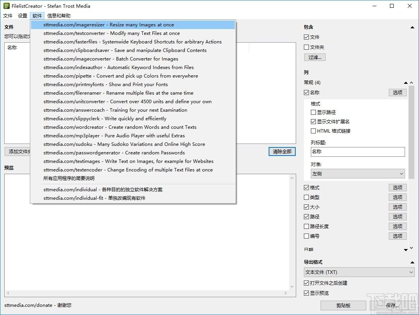Collapse the 导出格式 section arrow
419x315 pixels.
tap(412, 263)
